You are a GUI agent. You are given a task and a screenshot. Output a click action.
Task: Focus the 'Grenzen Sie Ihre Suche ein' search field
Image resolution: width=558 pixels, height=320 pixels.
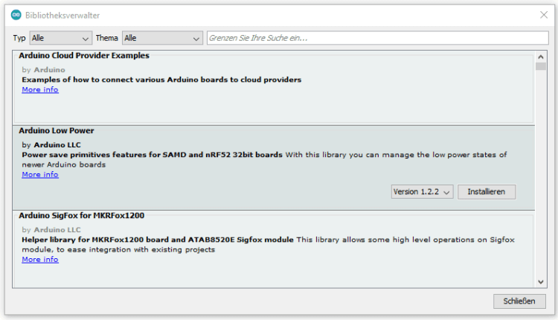[377, 38]
